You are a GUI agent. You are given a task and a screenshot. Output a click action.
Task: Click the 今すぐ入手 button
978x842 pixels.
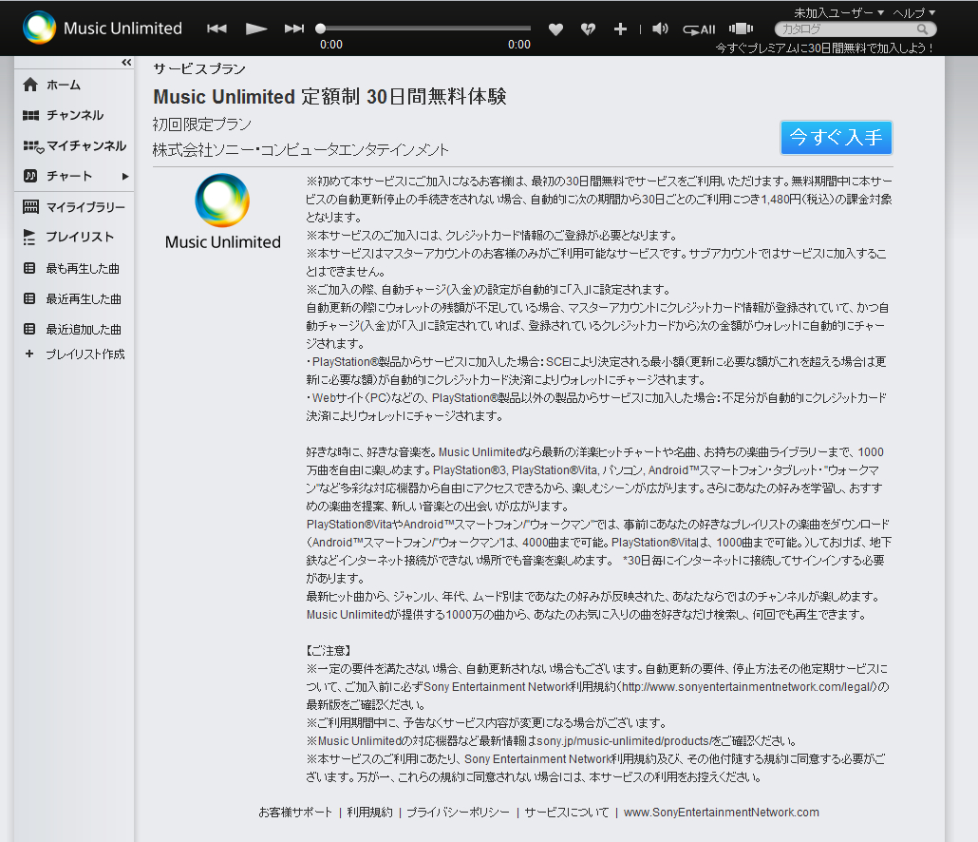coord(837,137)
